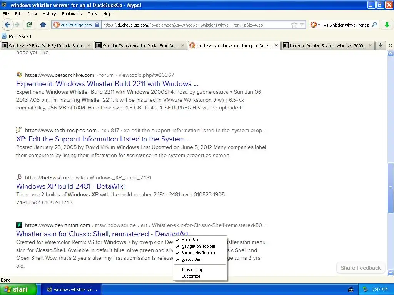The image size is (394, 295).
Task: Click the Mypal raccoon title bar icon
Action: click(x=4, y=5)
